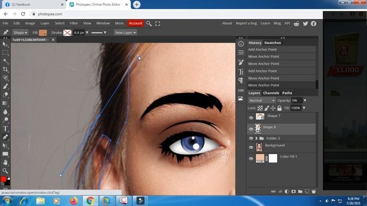This screenshot has height=206, width=367.
Task: Switch to the Channels tab
Action: 271,93
